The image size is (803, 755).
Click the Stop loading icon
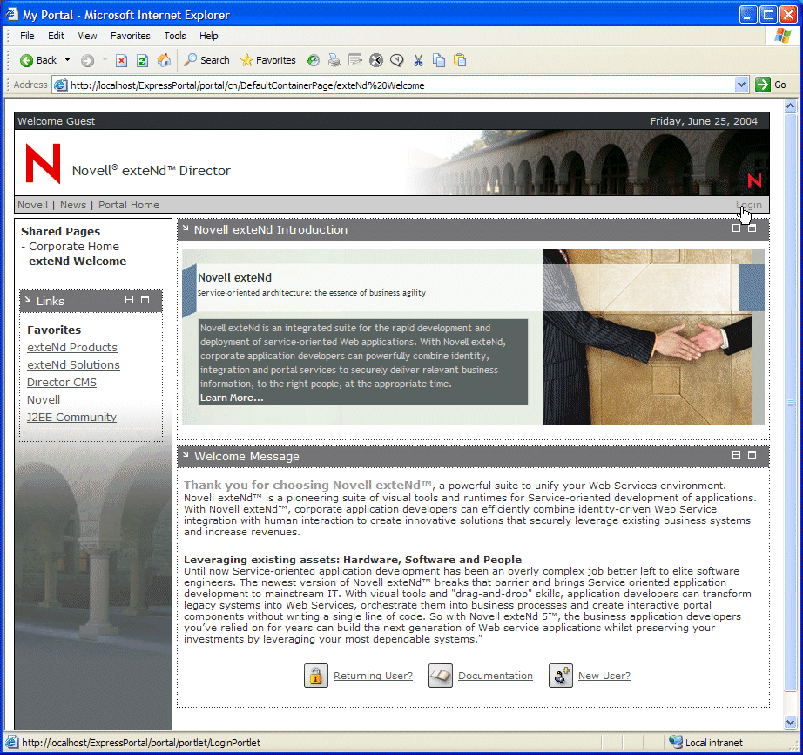121,60
